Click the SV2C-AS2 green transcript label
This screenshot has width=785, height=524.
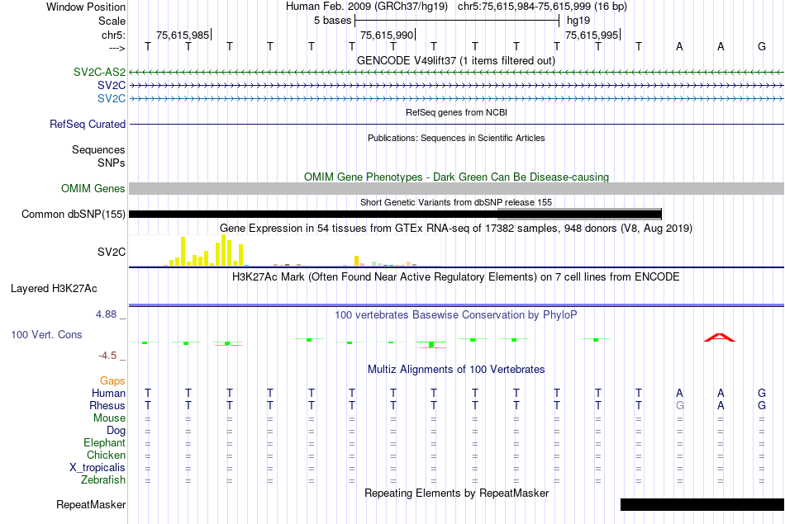[x=99, y=72]
